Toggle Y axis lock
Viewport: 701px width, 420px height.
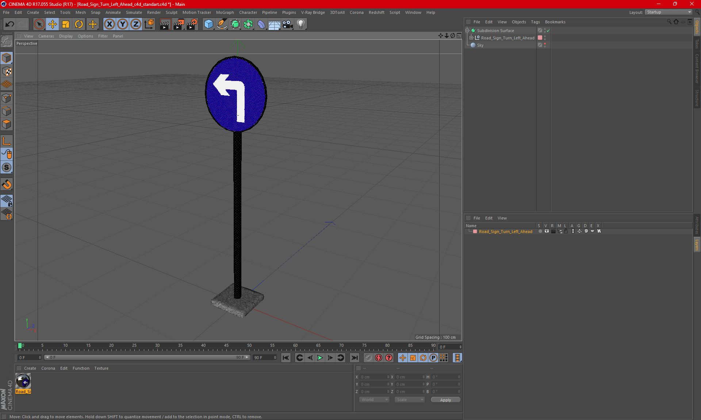(x=123, y=24)
